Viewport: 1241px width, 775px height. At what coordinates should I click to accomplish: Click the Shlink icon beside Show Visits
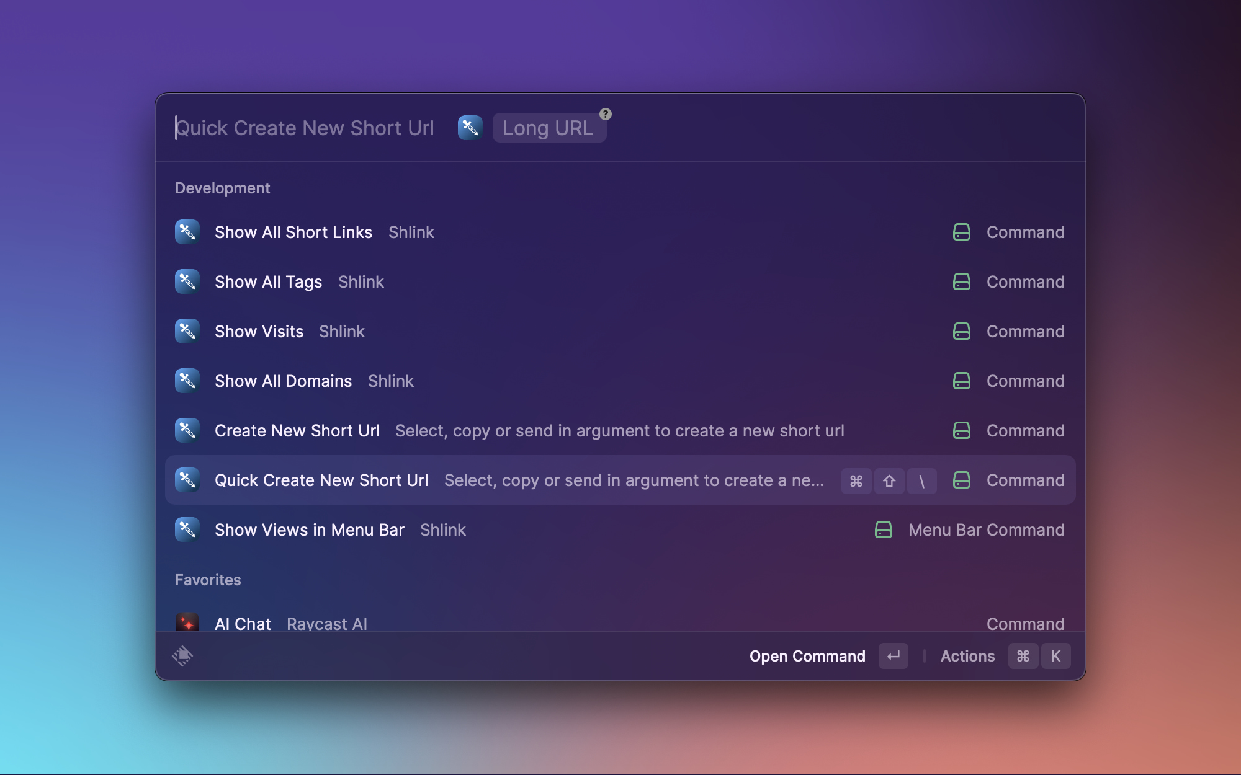click(187, 331)
